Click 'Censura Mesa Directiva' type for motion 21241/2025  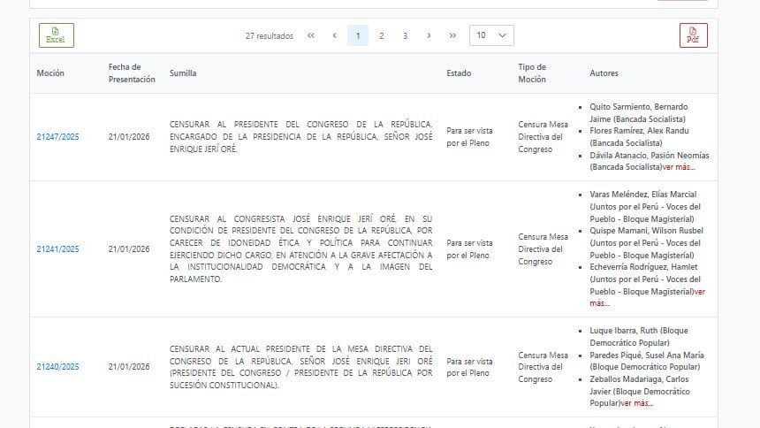point(543,249)
